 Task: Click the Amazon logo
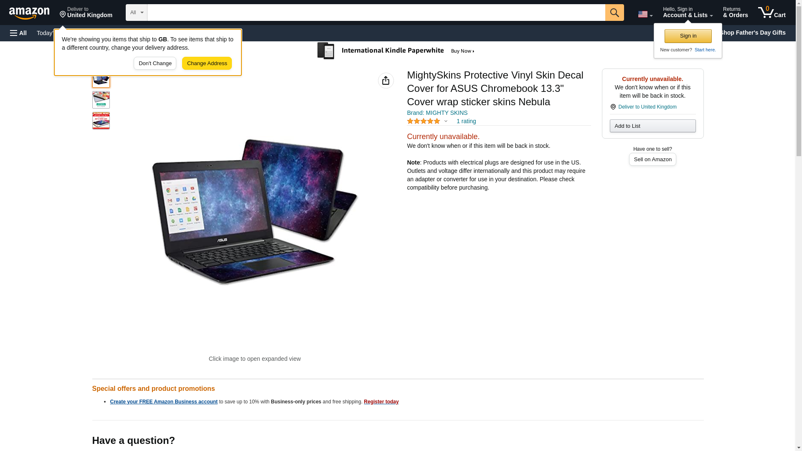[x=29, y=13]
